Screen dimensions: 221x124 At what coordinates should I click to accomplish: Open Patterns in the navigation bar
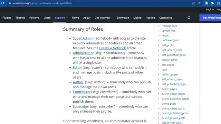(35, 18)
